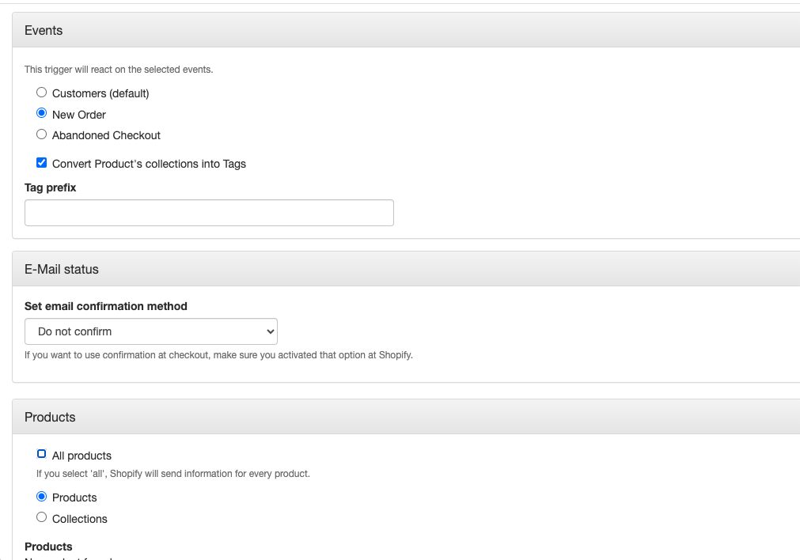Screen dimensions: 800x560
Task: Open the 'Do not confirm' select box
Action: 151,331
